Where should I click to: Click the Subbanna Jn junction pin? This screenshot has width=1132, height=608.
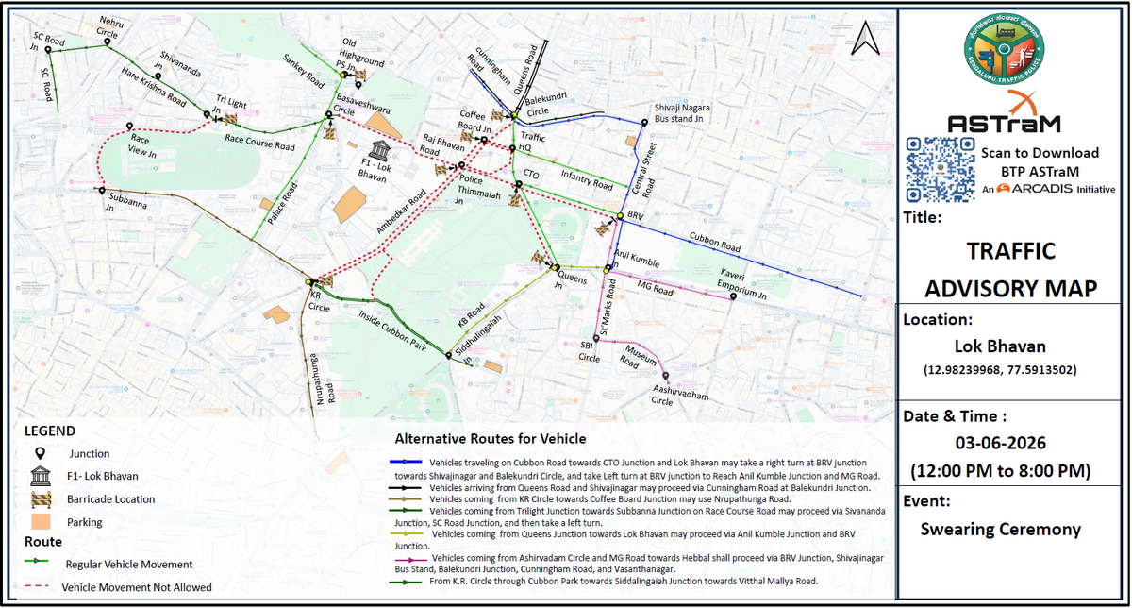point(102,190)
